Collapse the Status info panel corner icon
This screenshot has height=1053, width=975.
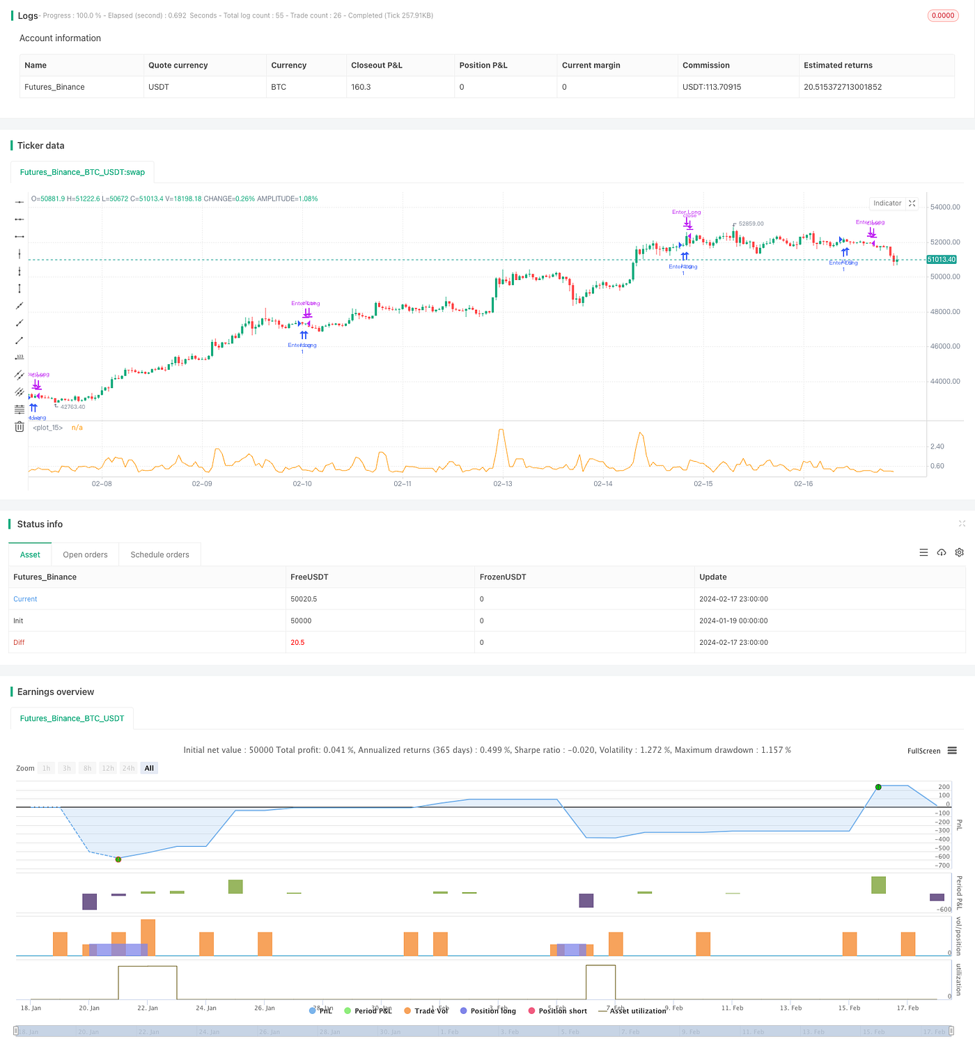962,524
